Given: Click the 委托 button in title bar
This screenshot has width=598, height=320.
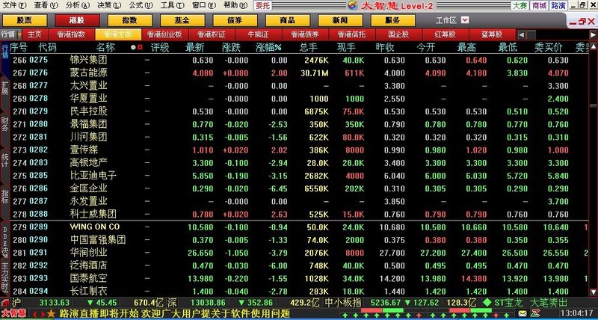Looking at the screenshot, I should coord(262,6).
